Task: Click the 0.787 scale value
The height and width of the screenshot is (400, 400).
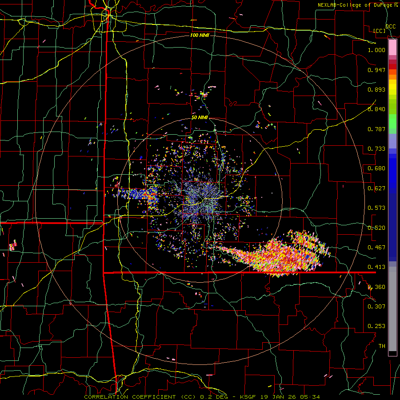Action: 376,129
